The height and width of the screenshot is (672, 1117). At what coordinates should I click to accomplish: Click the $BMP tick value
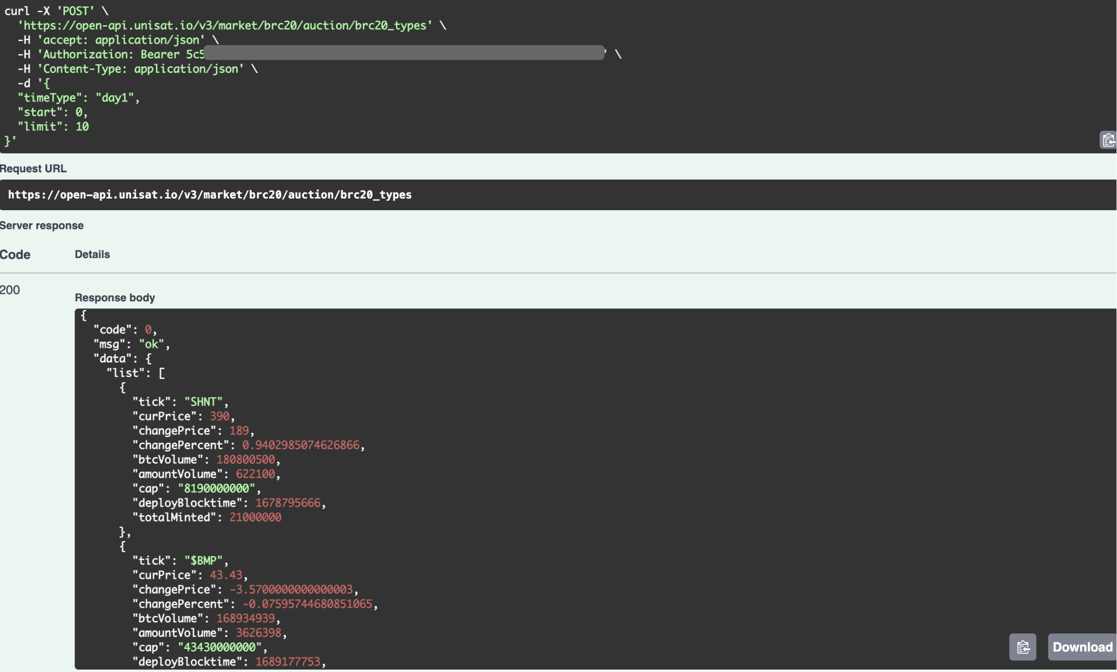click(x=203, y=561)
